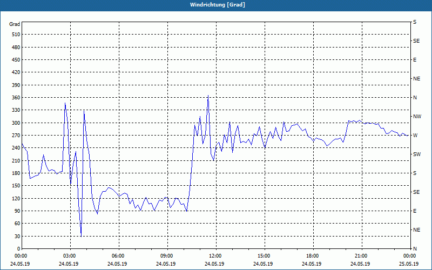
Task: Select the 120 value on the left axis
Action: (16, 198)
